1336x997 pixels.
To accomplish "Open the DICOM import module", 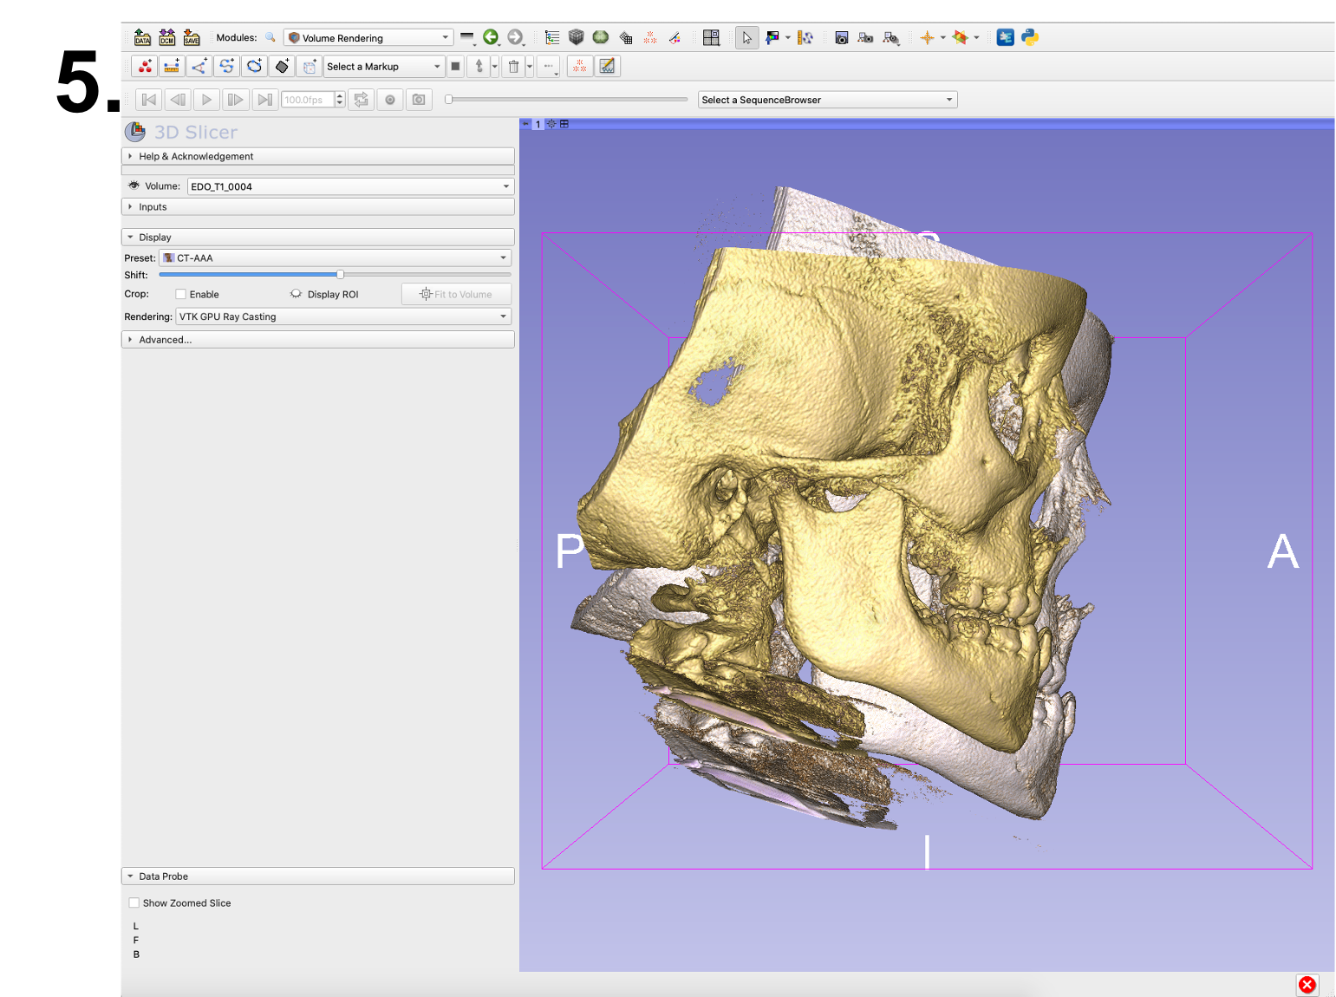I will click(x=166, y=37).
